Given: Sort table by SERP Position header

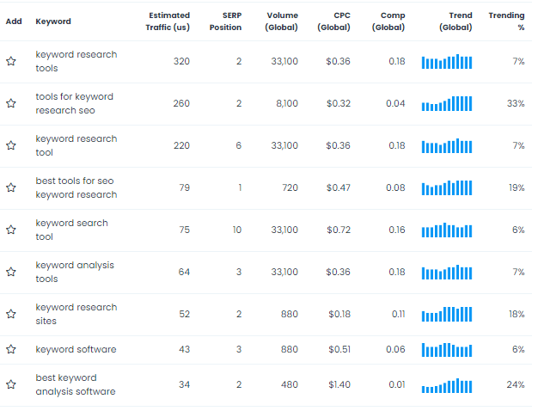Looking at the screenshot, I should click(x=225, y=21).
